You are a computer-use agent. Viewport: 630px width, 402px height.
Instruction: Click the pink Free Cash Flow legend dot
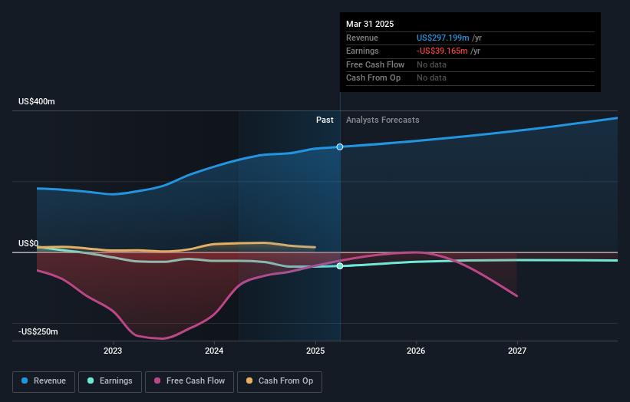tap(157, 381)
